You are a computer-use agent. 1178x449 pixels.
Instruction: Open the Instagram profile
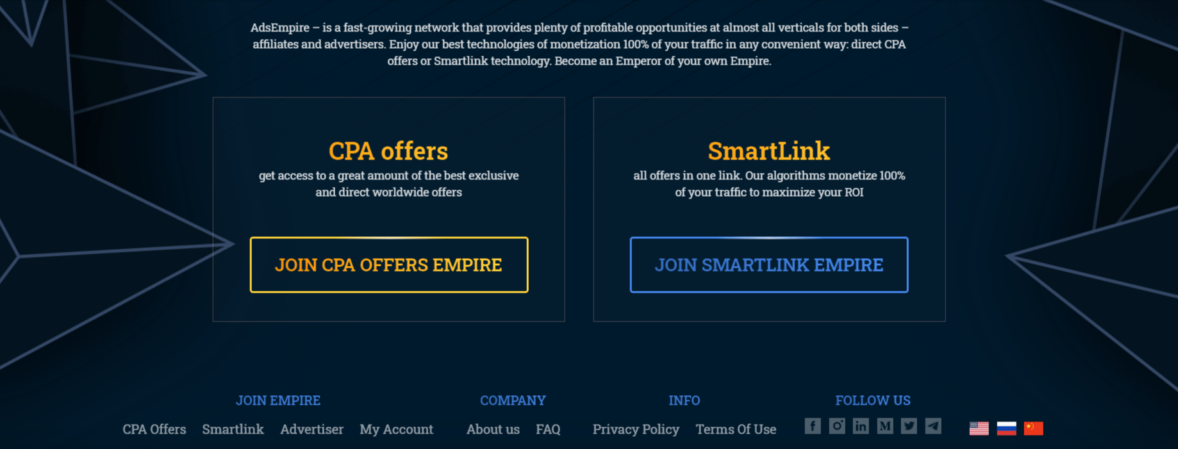point(837,426)
